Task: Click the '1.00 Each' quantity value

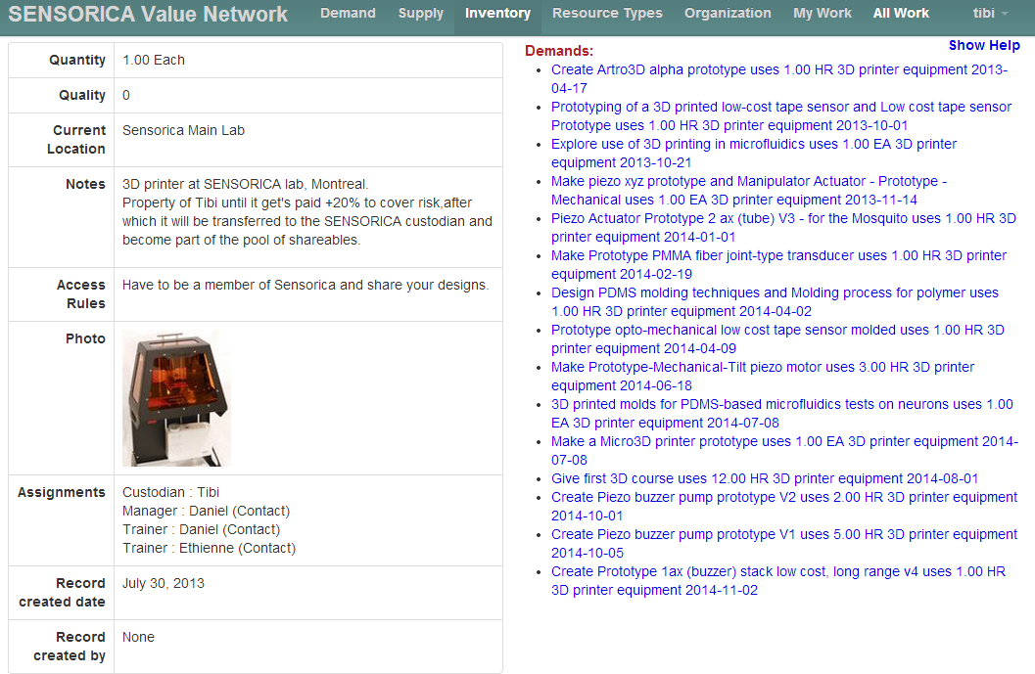Action: 153,60
